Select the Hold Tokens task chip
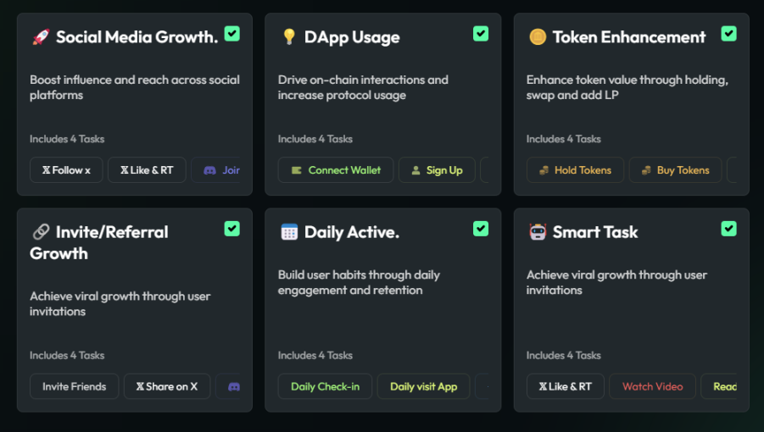The width and height of the screenshot is (764, 432). (575, 170)
